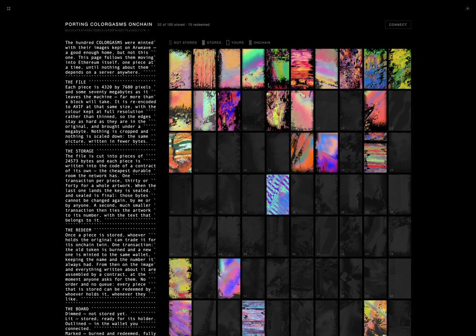This screenshot has height=336, width=476.
Task: Select the dimmed tile numbered 38
Action: click(x=351, y=195)
